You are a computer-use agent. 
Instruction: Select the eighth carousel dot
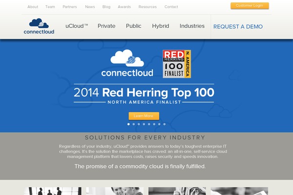(x=165, y=124)
